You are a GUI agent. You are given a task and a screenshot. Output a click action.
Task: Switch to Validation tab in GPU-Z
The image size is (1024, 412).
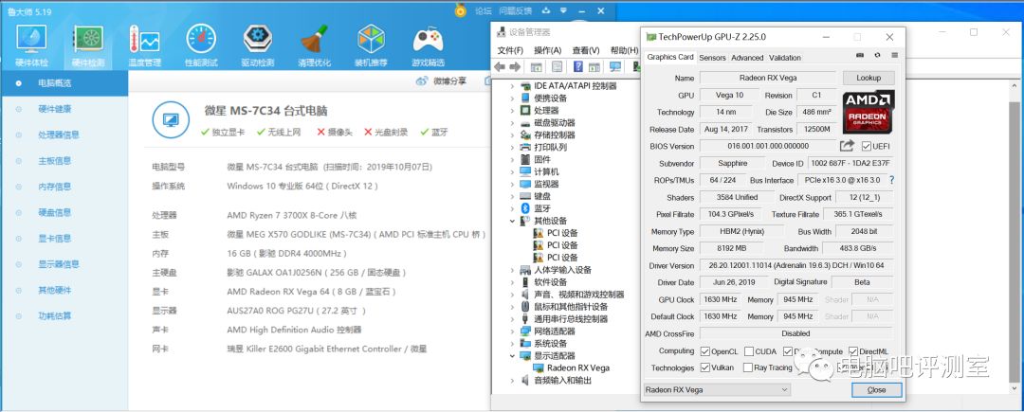pyautogui.click(x=785, y=58)
